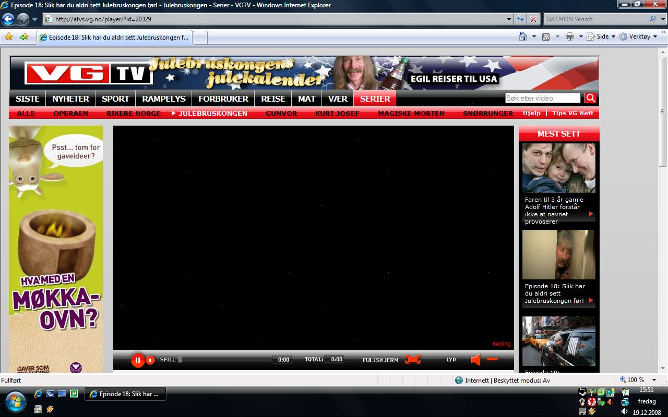Viewport: 668px width, 417px height.
Task: Go back with the browser Back button
Action: [x=8, y=19]
